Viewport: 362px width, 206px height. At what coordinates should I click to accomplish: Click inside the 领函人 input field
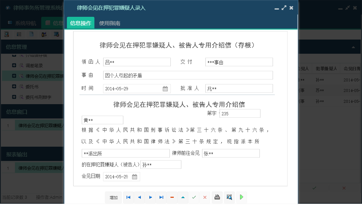pyautogui.click(x=137, y=62)
